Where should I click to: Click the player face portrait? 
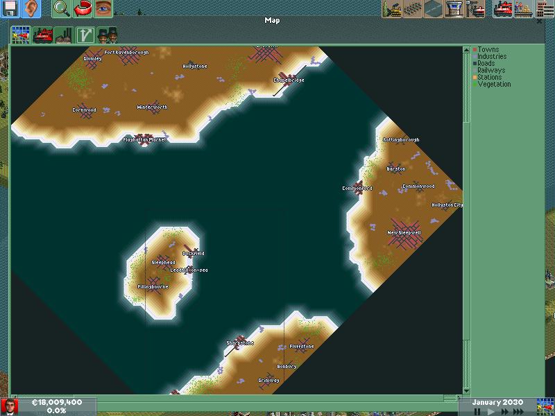[x=10, y=407]
